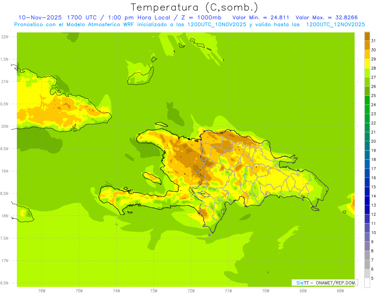
Task: Click the colorbar label "25"
Action: (x=373, y=95)
